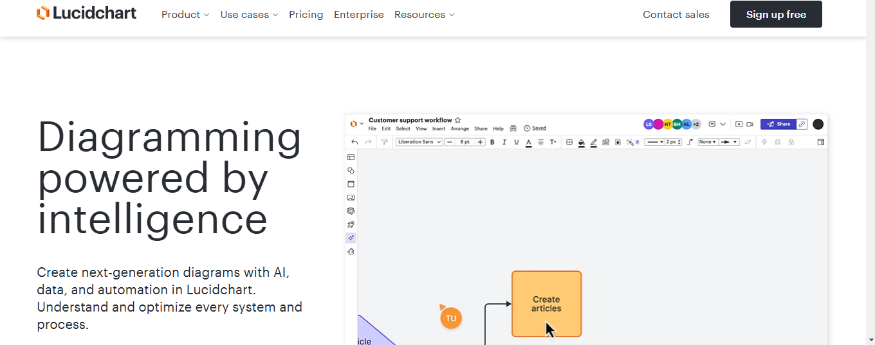Expand the Resources menu

click(x=424, y=15)
